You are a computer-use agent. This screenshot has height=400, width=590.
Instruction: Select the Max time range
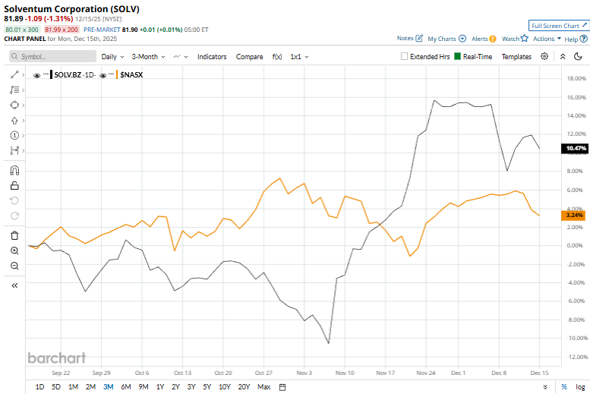[263, 387]
